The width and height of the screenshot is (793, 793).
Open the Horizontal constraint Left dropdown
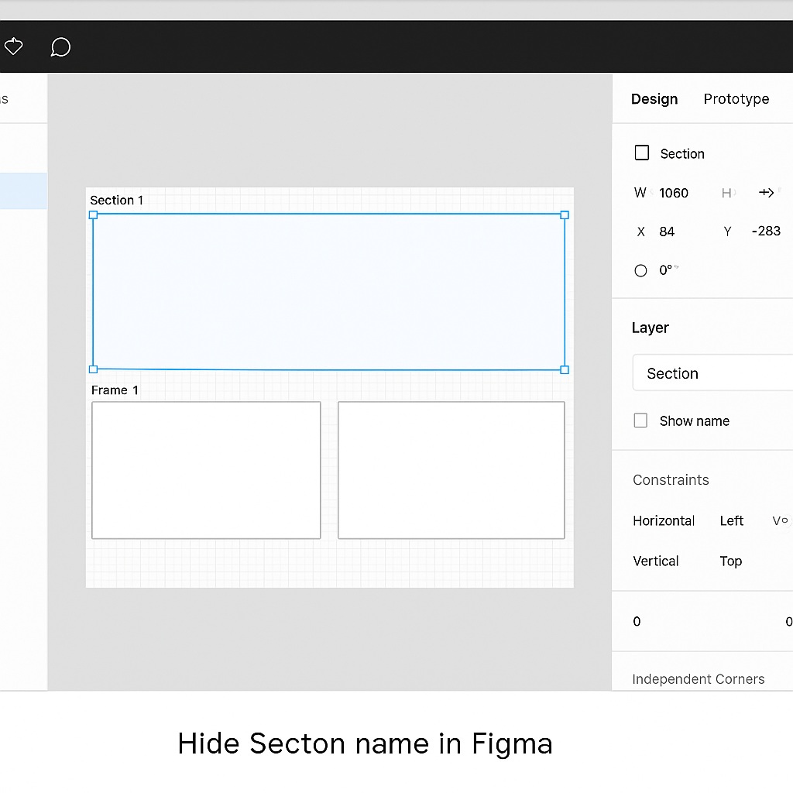(731, 520)
